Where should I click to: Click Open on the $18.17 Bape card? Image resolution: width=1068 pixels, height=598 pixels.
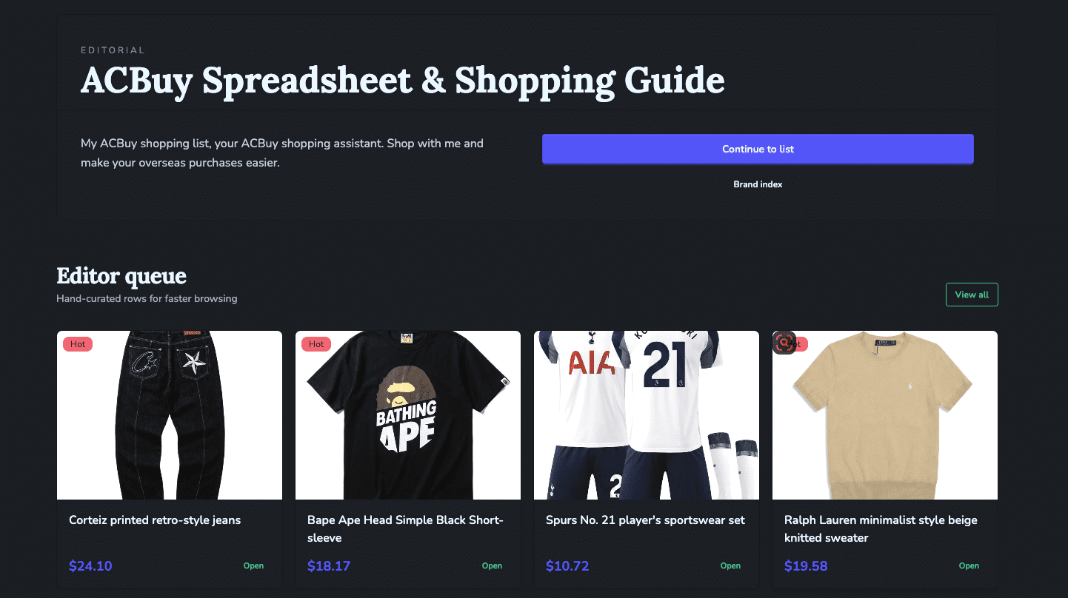coord(492,566)
